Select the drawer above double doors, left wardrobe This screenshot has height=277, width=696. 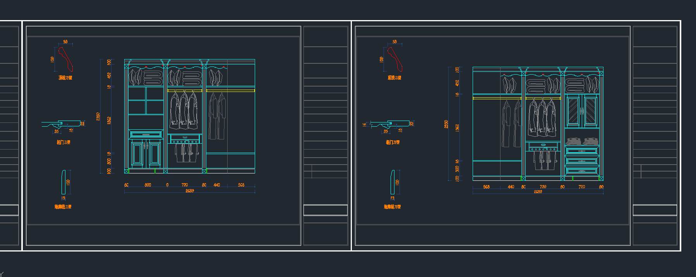(x=146, y=134)
